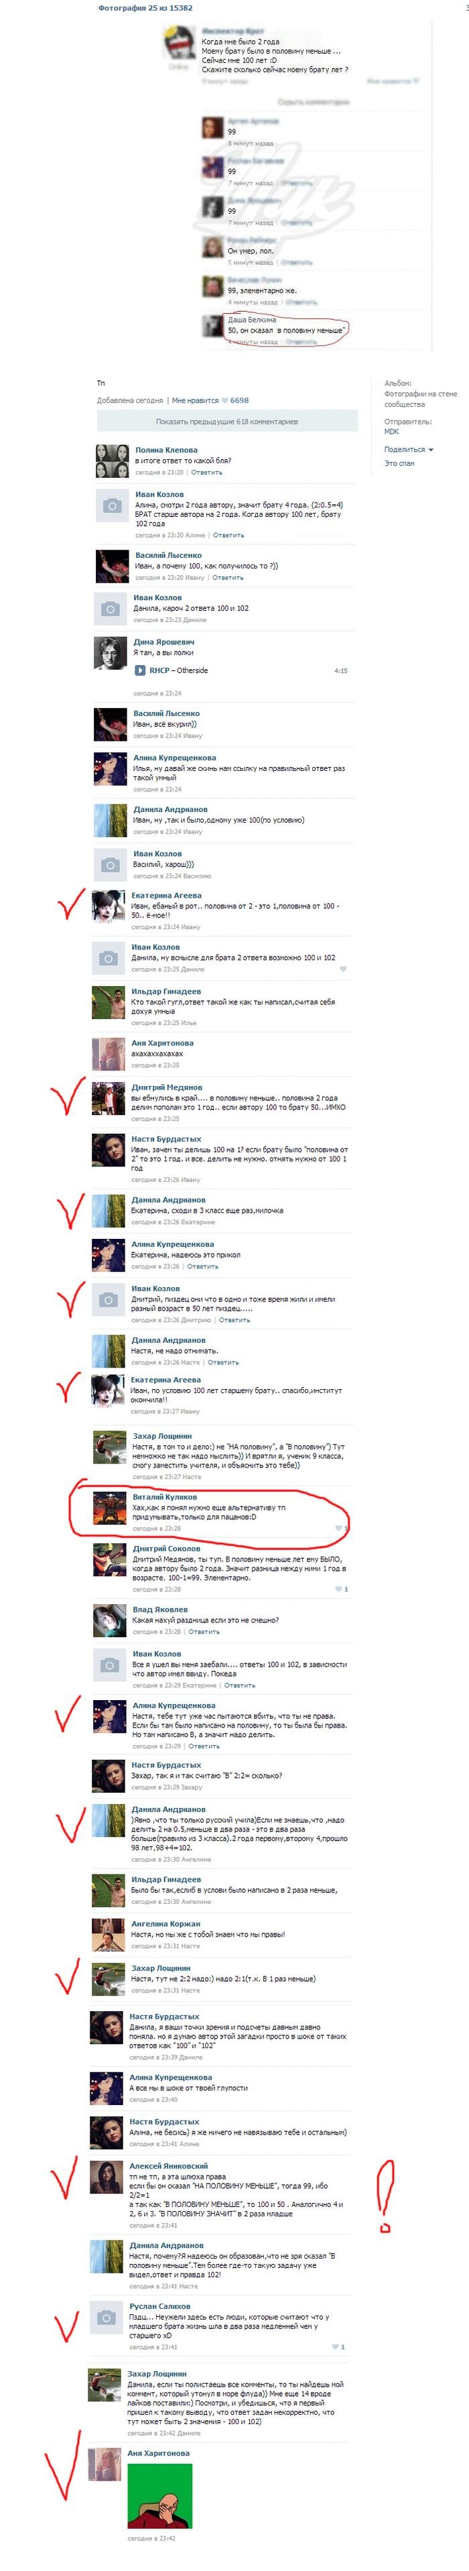The height and width of the screenshot is (2571, 469).
Task: Open Полина Клепова's avatar image
Action: coord(112,462)
